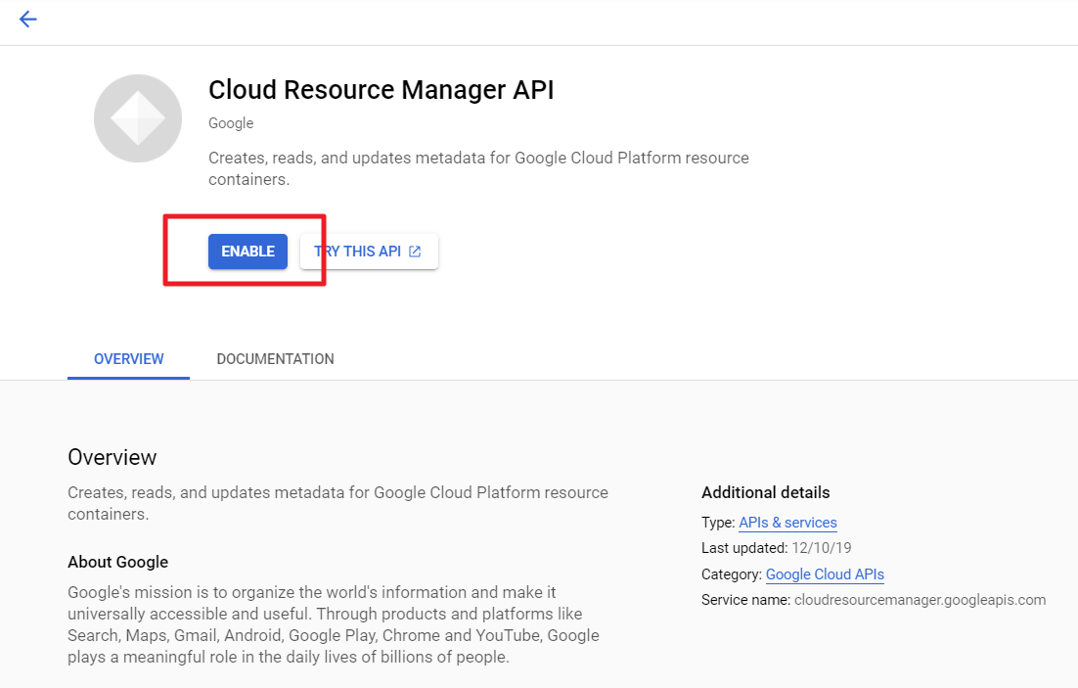Click the cloudresourcemanager.googleapis.com service name
1078x688 pixels.
click(920, 600)
